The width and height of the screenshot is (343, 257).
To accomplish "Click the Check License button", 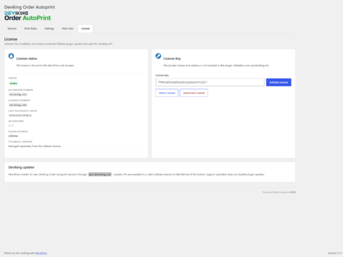I will coord(167,93).
